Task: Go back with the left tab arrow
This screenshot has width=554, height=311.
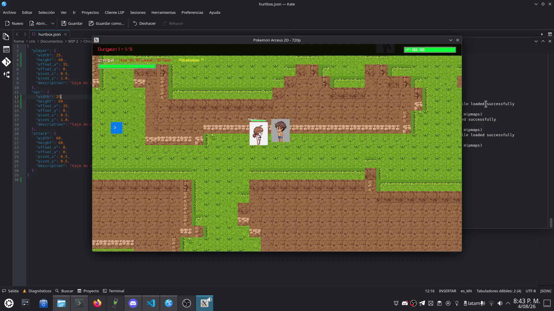Action: [x=17, y=34]
